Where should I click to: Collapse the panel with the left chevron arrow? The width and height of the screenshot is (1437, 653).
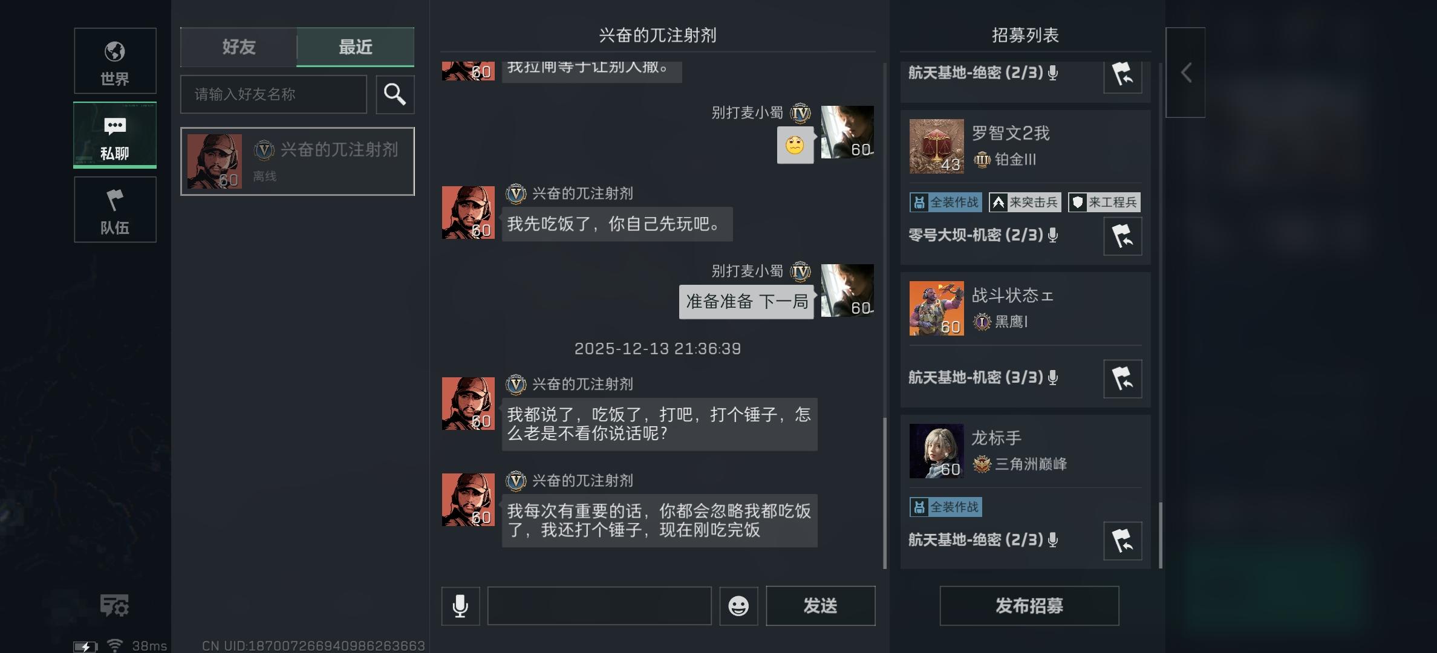tap(1185, 73)
